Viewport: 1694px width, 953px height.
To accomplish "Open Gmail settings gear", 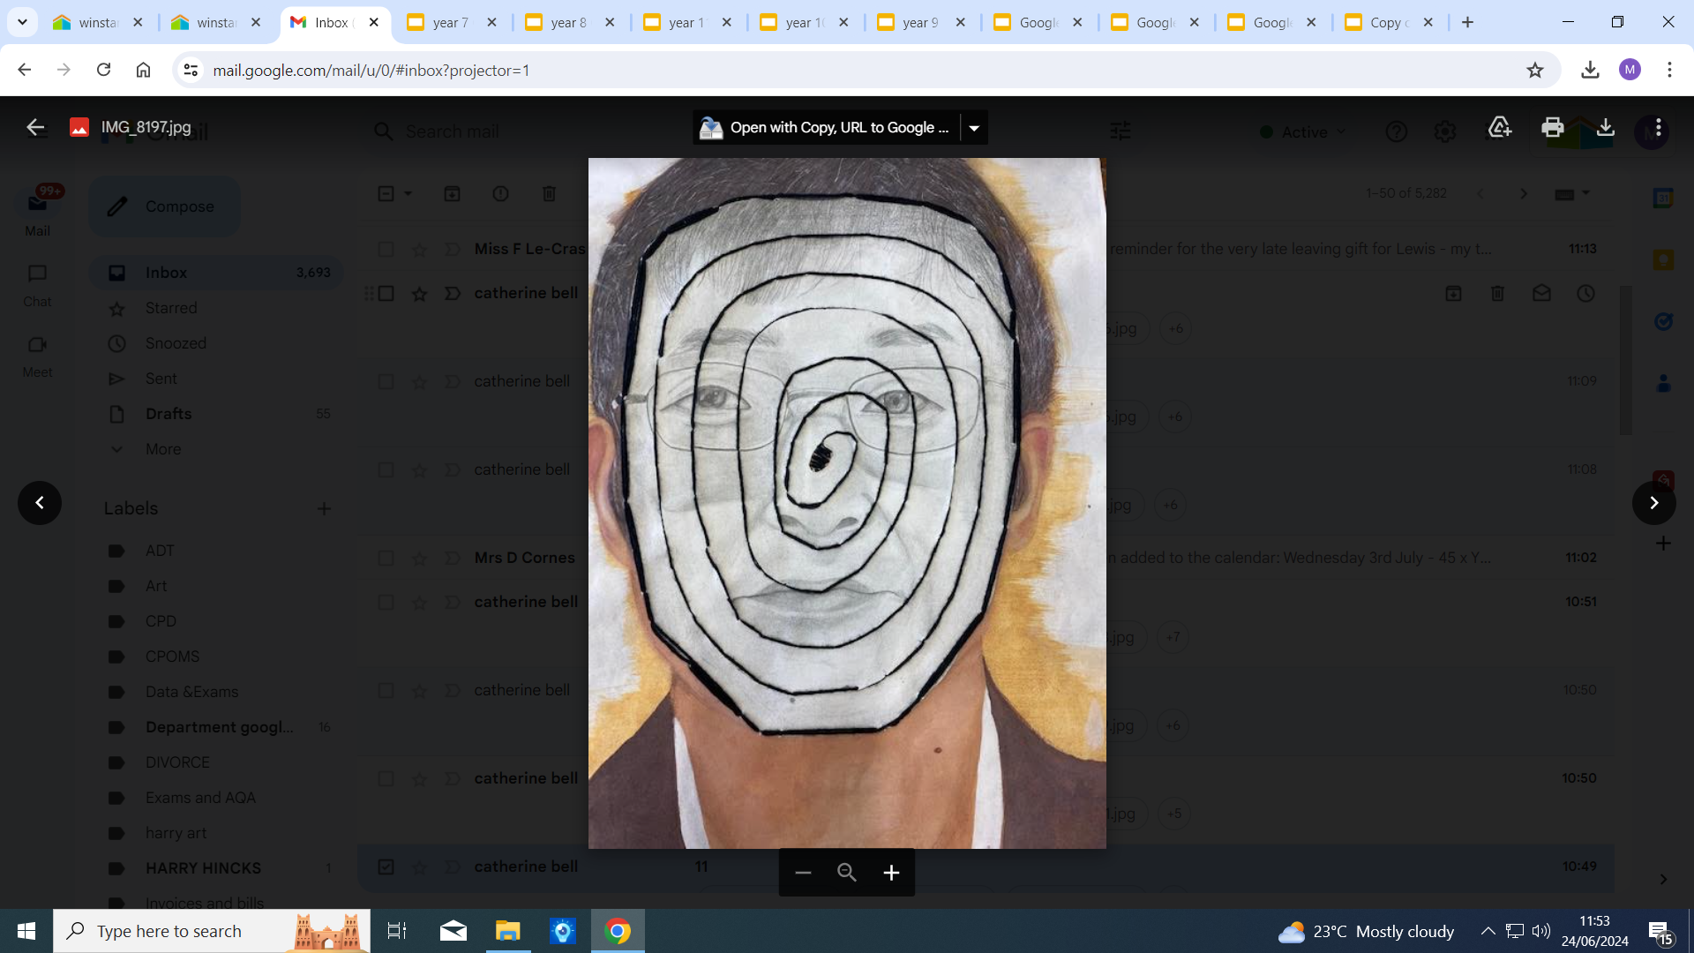I will 1444,131.
